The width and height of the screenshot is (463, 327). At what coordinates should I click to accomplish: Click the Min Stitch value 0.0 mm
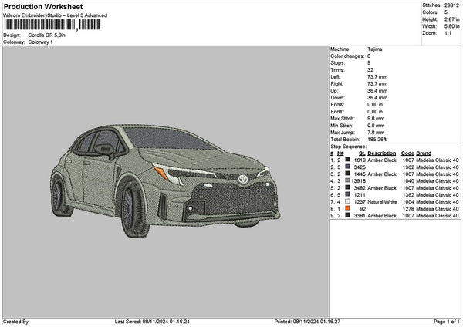(x=376, y=126)
